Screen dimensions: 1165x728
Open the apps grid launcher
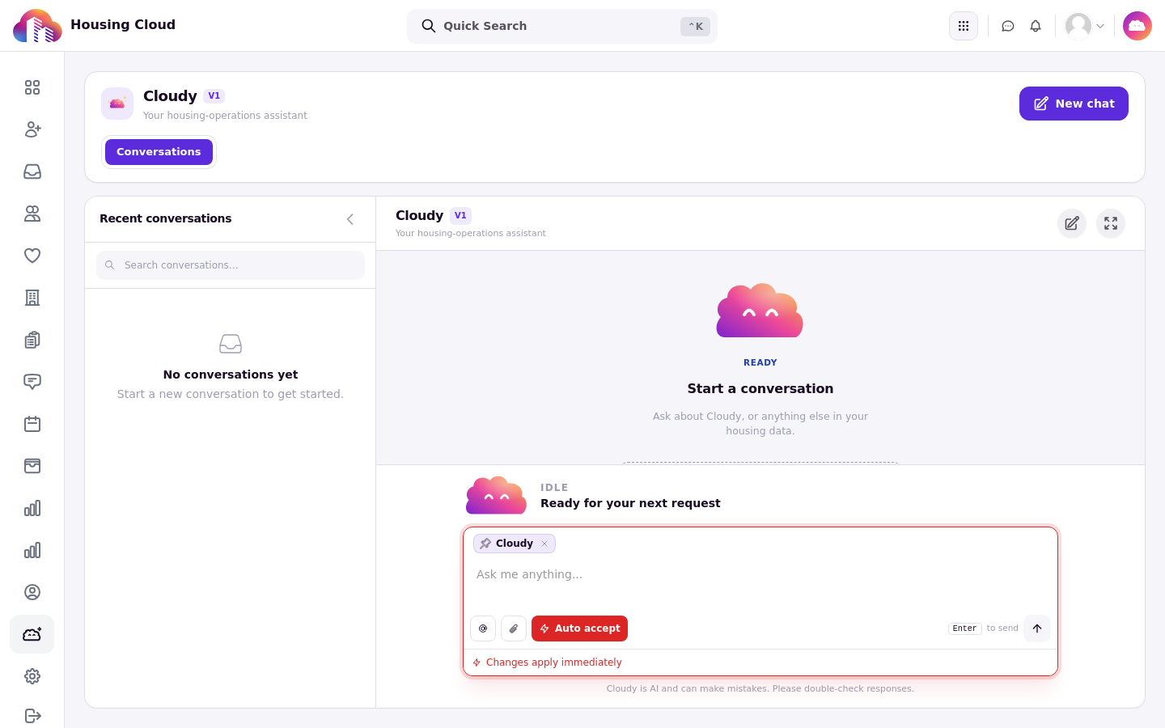(x=964, y=26)
